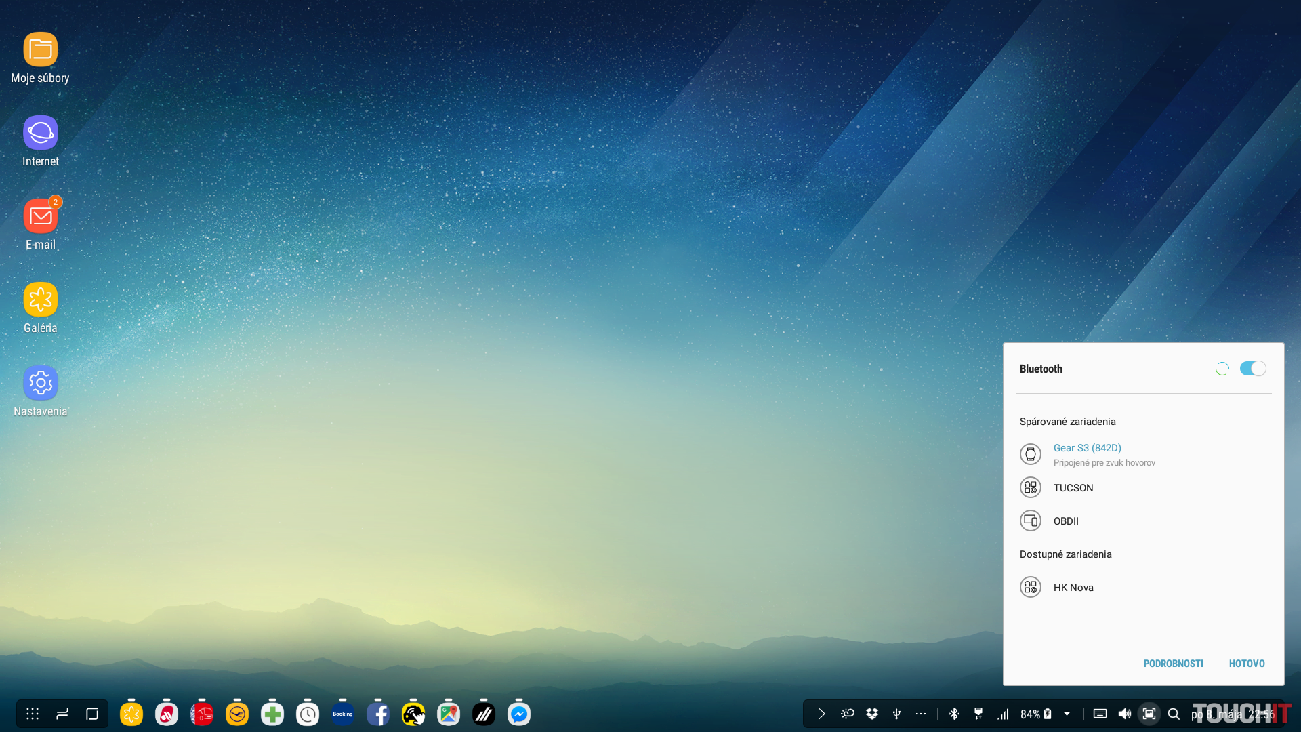Open the Nastavenia desktop shortcut
This screenshot has height=732, width=1301.
click(x=41, y=391)
